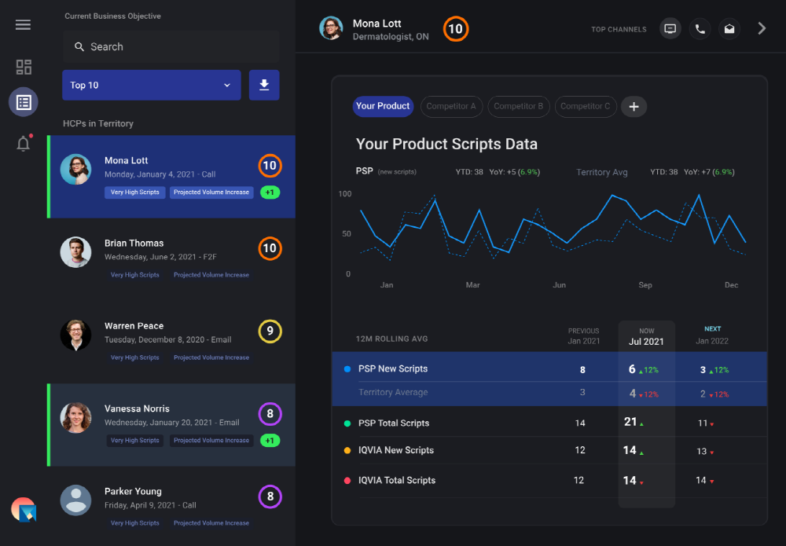Viewport: 786px width, 546px height.
Task: Click the download button beside Top 10
Action: pyautogui.click(x=264, y=85)
